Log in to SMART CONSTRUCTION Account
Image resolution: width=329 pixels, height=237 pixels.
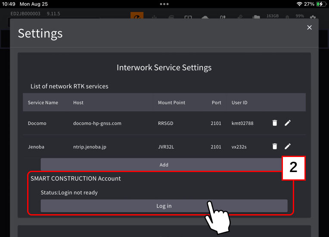164,206
